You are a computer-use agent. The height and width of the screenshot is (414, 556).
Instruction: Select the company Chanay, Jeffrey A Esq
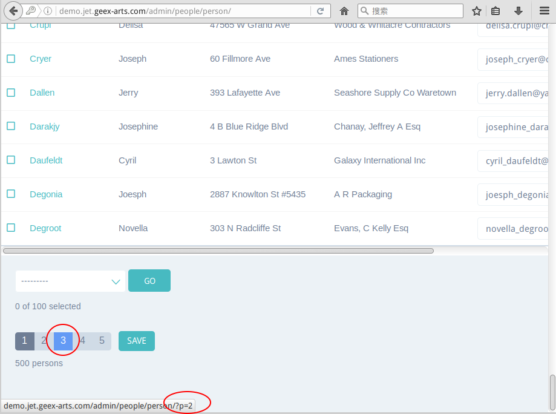tap(378, 126)
